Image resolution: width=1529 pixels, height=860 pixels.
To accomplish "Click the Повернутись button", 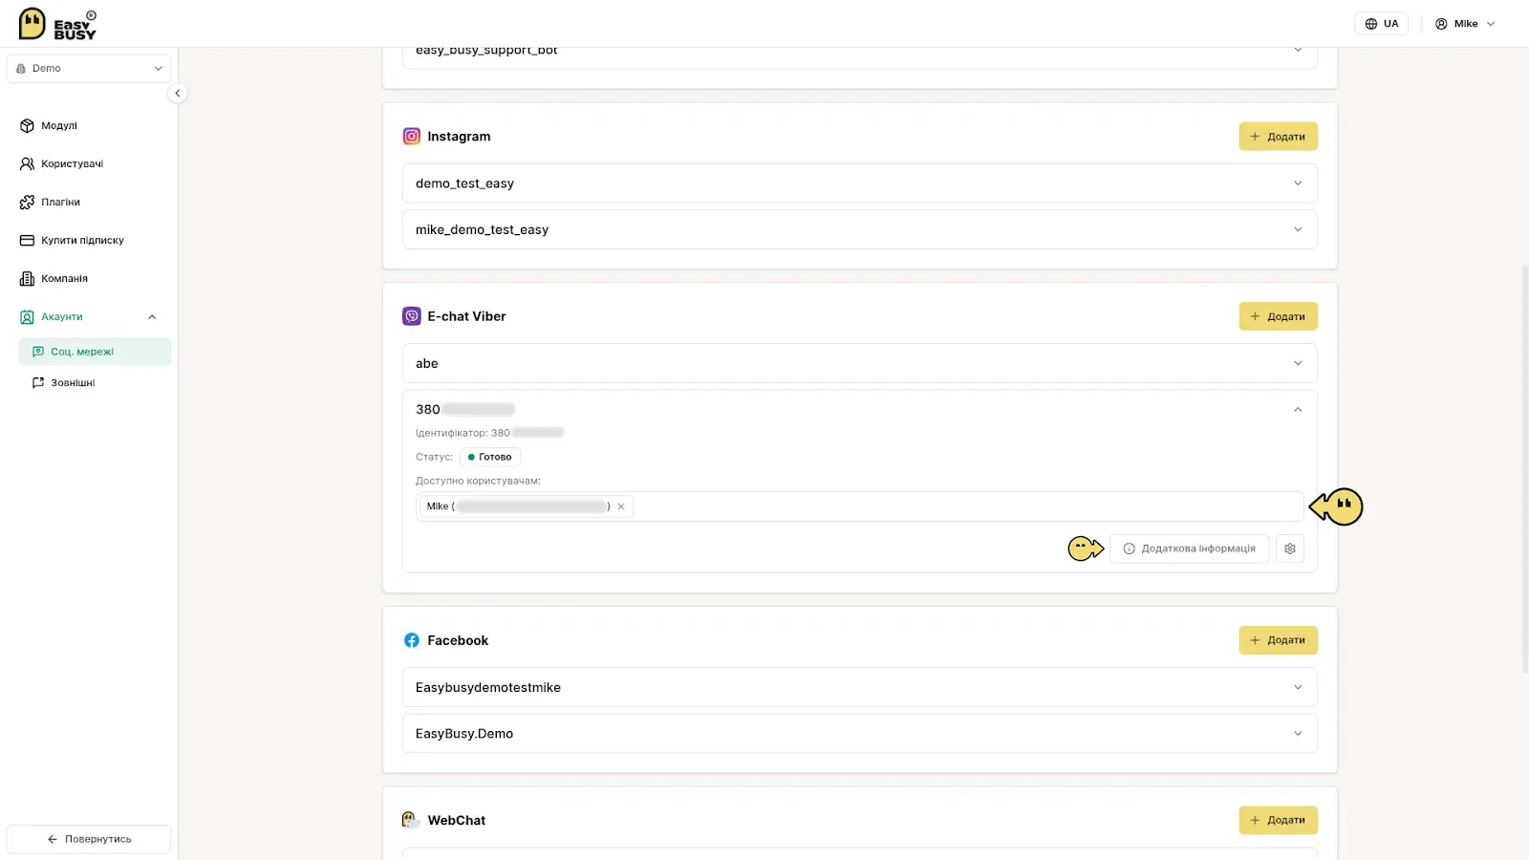I will click(89, 839).
